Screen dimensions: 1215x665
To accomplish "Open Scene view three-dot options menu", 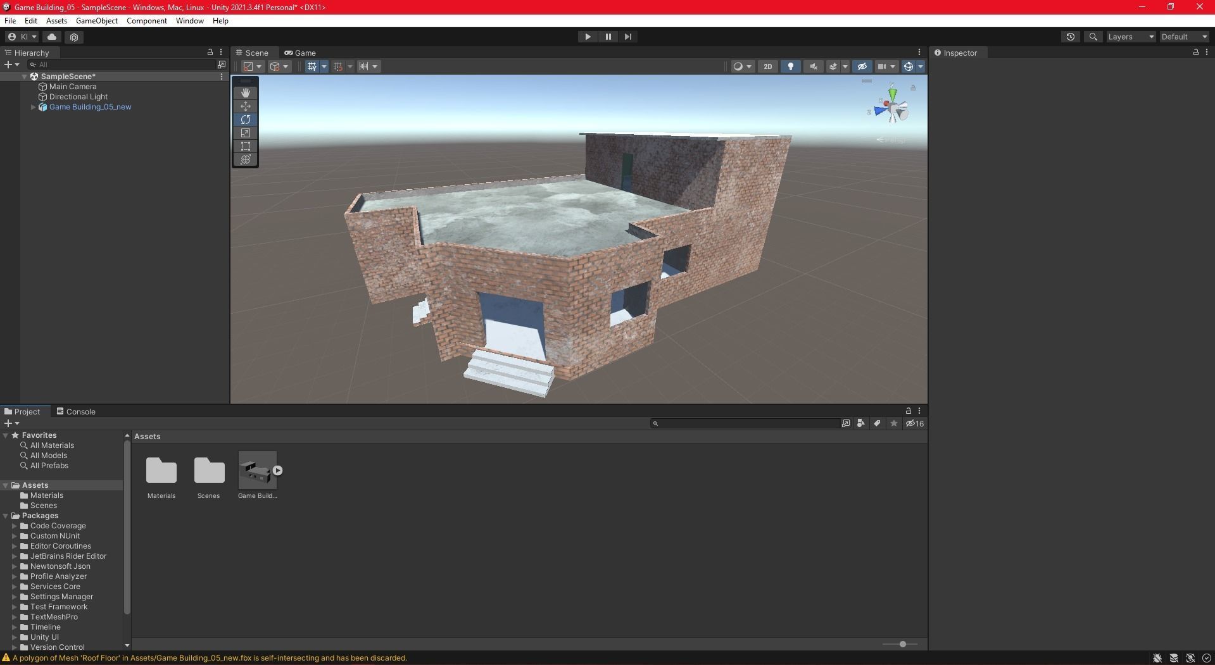I will point(919,53).
